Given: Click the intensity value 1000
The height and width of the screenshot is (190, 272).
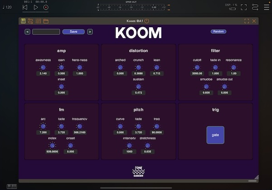Looking at the screenshot, I should tap(129, 151).
